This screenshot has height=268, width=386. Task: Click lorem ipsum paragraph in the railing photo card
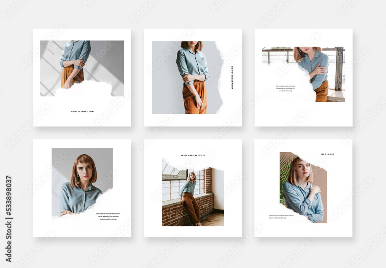click(x=286, y=89)
